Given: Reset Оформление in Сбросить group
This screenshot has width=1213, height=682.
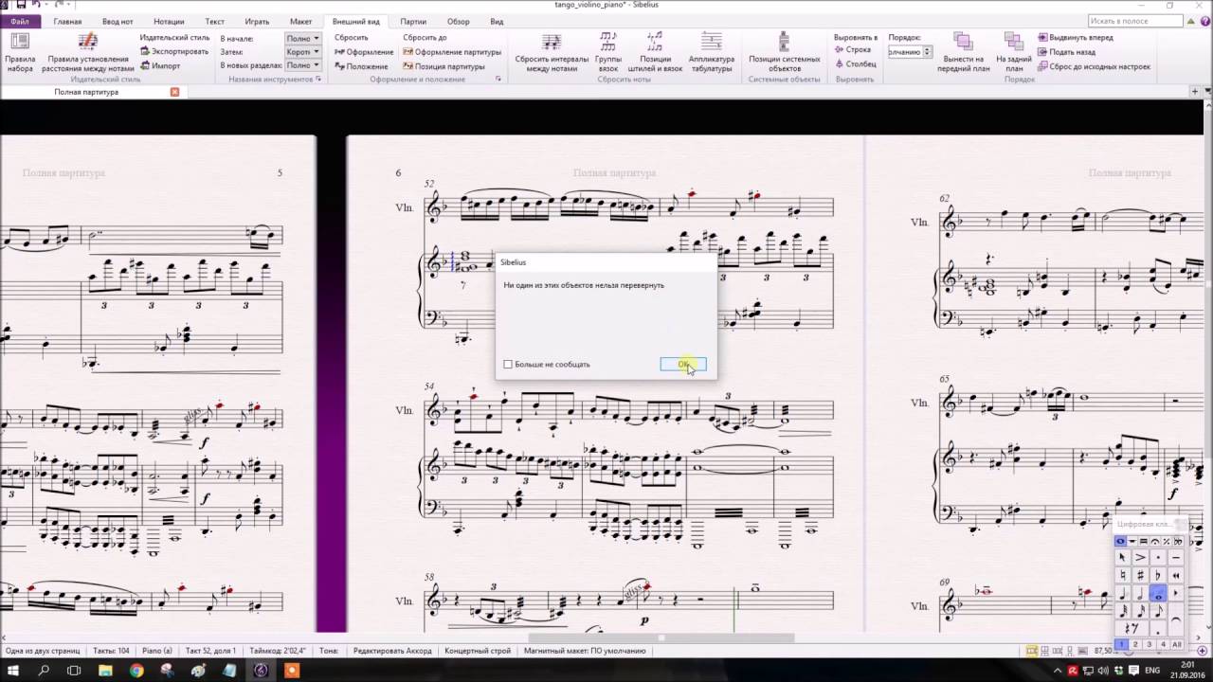Looking at the screenshot, I should (x=364, y=52).
